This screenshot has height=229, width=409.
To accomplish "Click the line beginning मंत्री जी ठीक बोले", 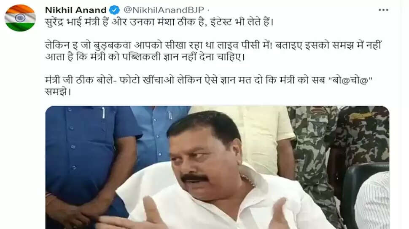I will pos(208,80).
